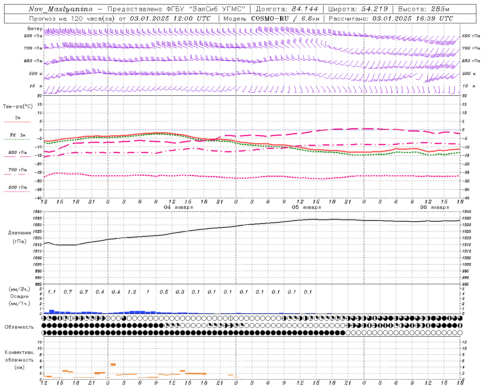Click the 1.1 precipitation value
The image size is (482, 386).
pyautogui.click(x=52, y=292)
